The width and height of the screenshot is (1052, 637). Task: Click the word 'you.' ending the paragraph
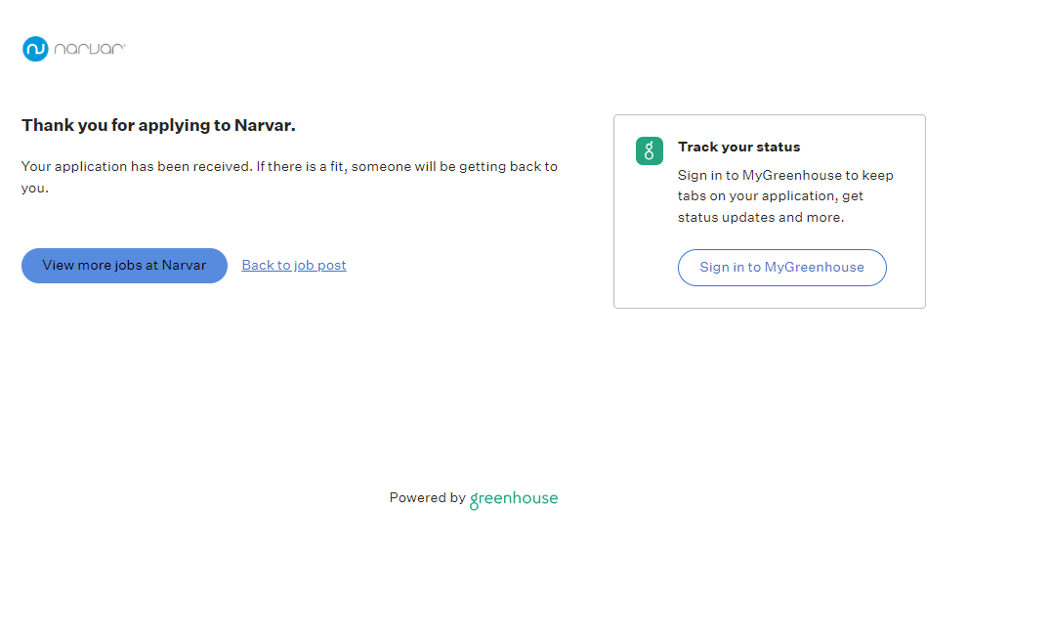pyautogui.click(x=34, y=188)
